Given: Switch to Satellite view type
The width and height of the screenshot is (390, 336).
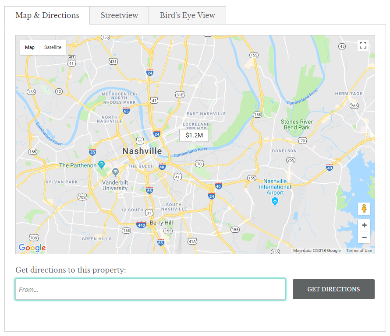Looking at the screenshot, I should point(53,47).
